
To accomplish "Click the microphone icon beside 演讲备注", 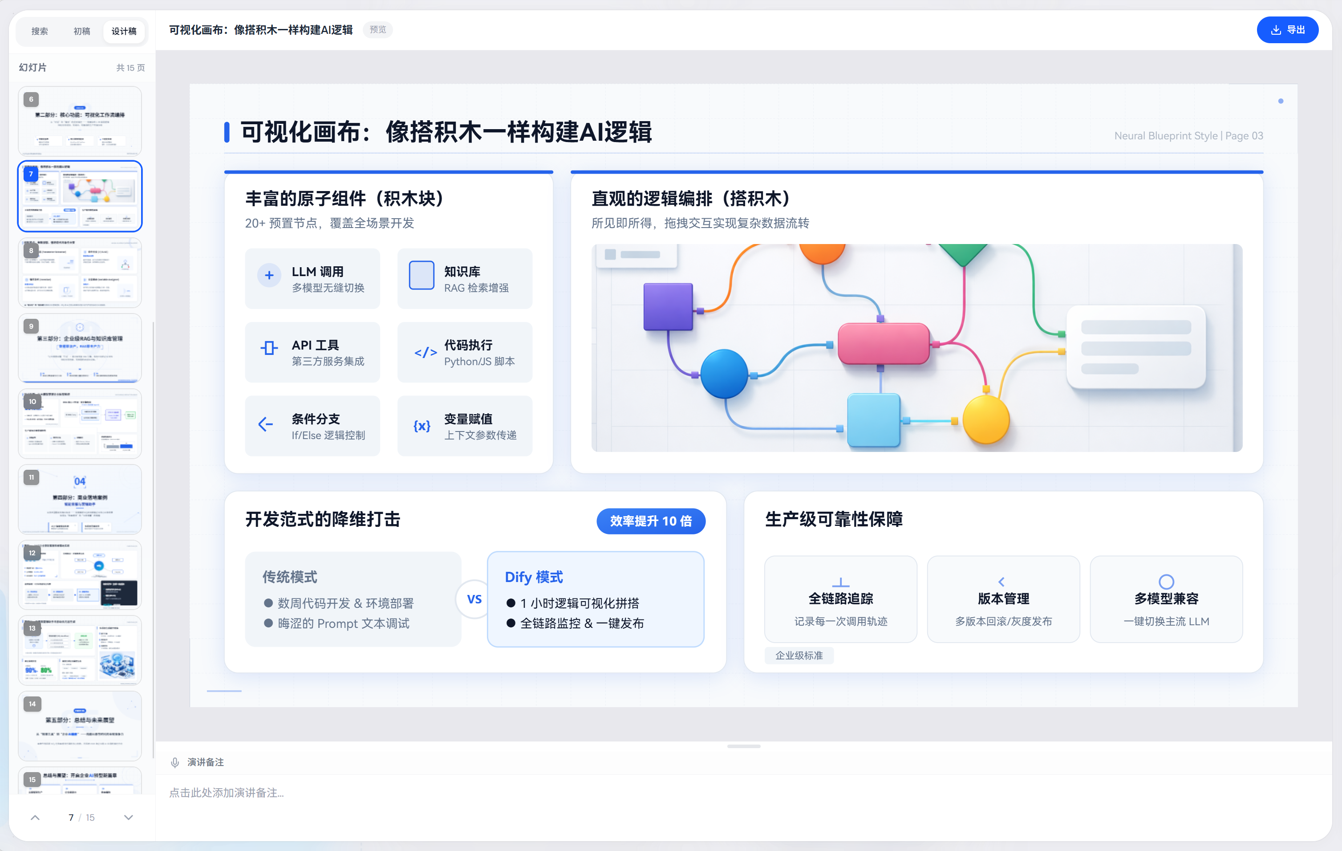I will click(x=175, y=762).
